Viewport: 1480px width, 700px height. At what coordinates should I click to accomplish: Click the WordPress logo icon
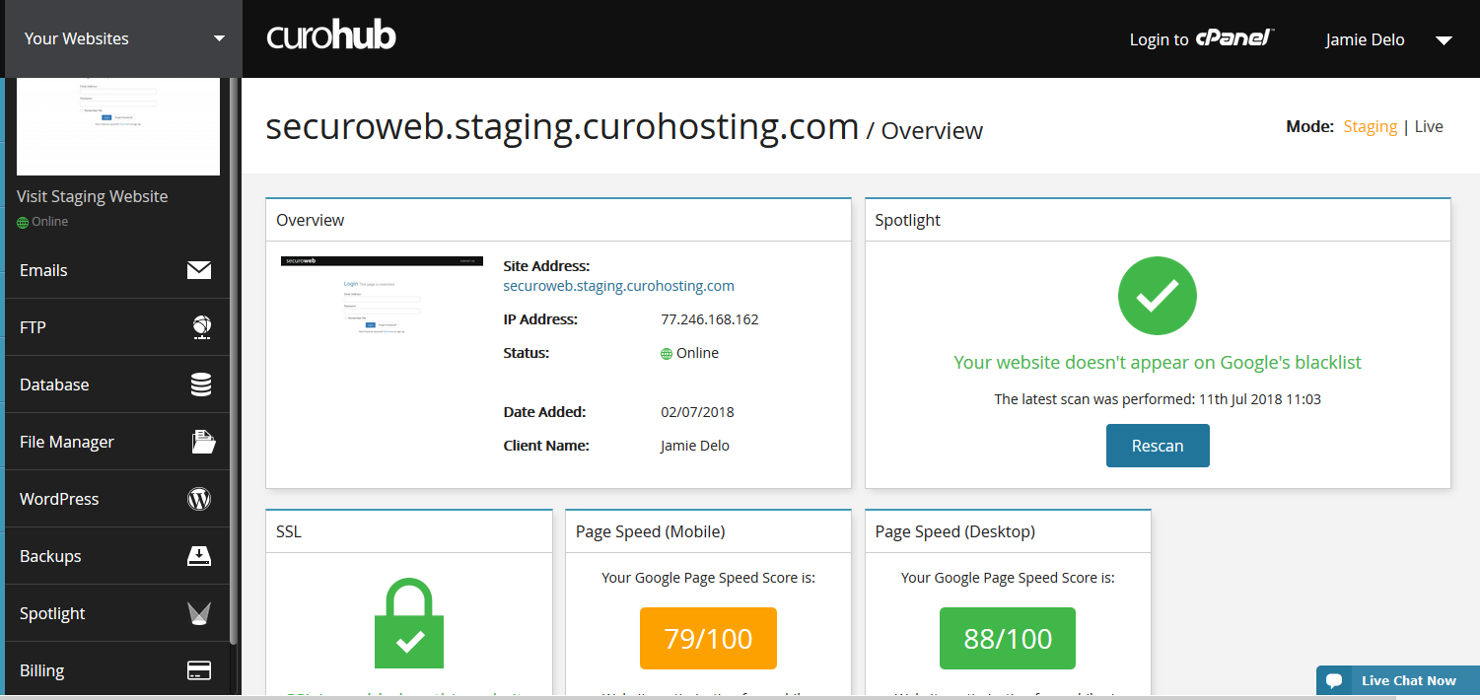click(x=199, y=499)
